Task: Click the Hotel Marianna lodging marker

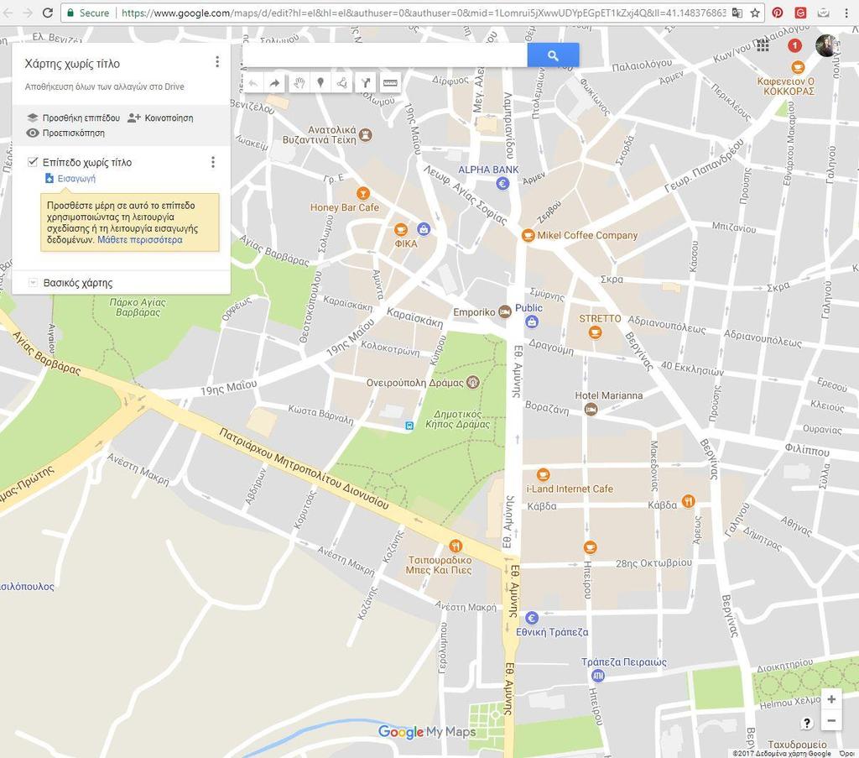Action: 591,409
